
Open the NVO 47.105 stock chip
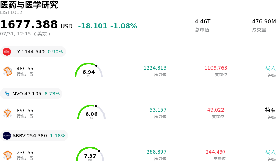(31, 94)
